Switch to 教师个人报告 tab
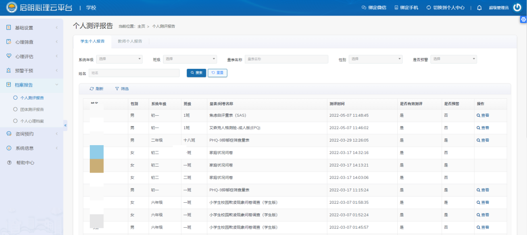 (x=130, y=42)
